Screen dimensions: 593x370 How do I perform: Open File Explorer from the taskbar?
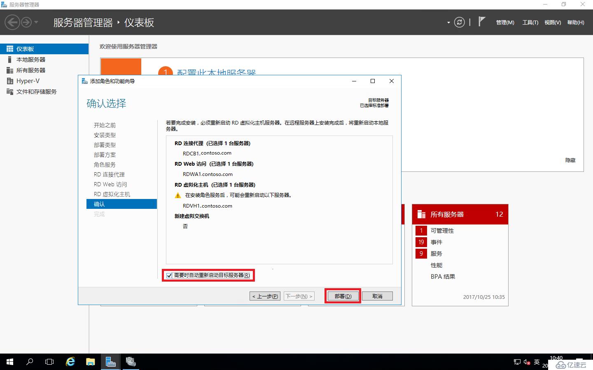point(91,362)
